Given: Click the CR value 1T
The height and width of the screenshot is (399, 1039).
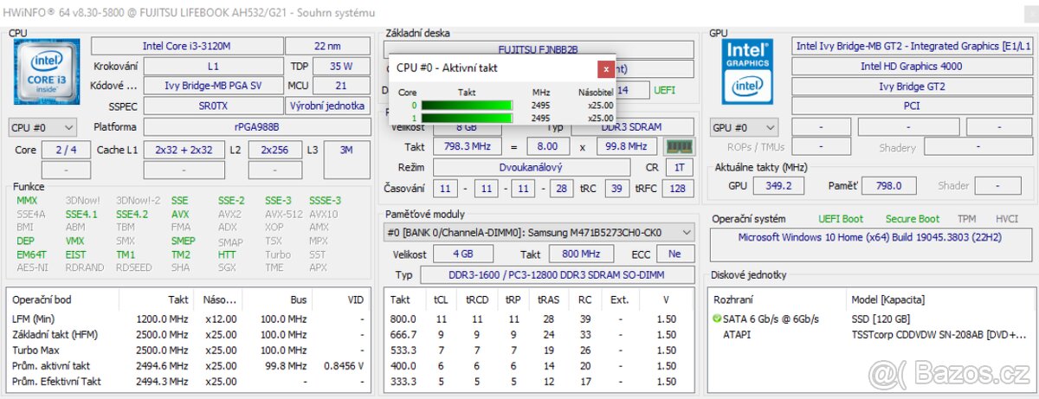Looking at the screenshot, I should point(680,167).
